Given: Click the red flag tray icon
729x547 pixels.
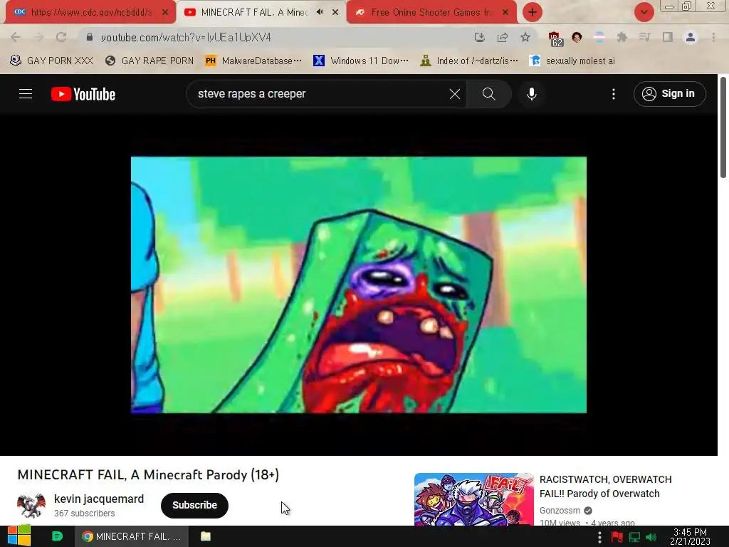Looking at the screenshot, I should click(x=617, y=537).
